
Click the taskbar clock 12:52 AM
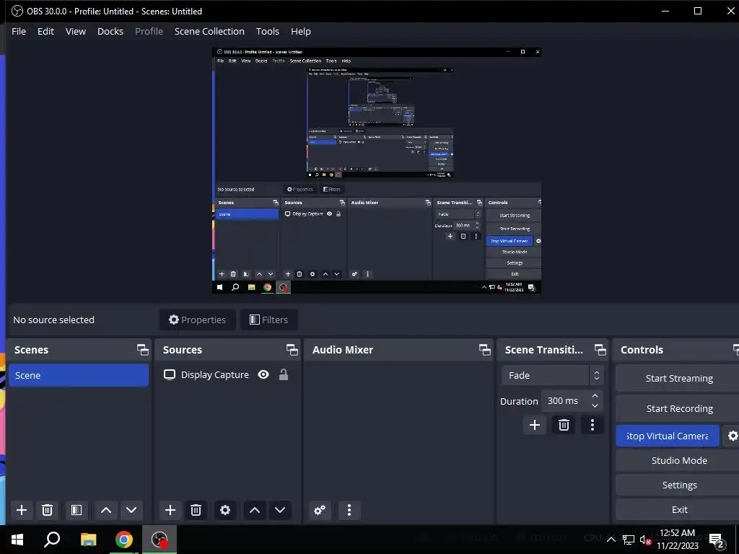(x=677, y=540)
